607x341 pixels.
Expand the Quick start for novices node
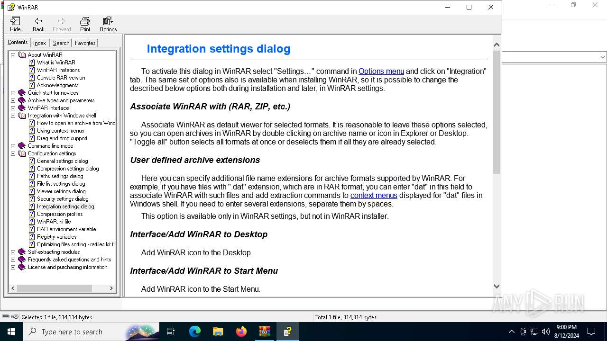[x=13, y=93]
